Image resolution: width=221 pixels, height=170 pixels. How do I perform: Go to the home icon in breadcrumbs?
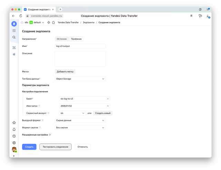54,22
